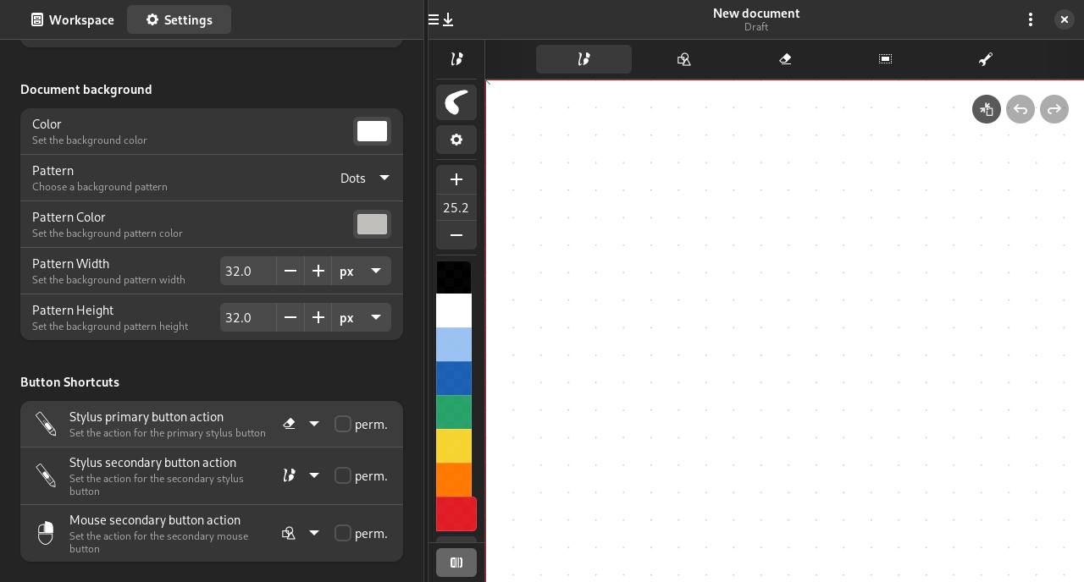The width and height of the screenshot is (1084, 582).
Task: Enable perm. for stylus primary button action
Action: (x=341, y=424)
